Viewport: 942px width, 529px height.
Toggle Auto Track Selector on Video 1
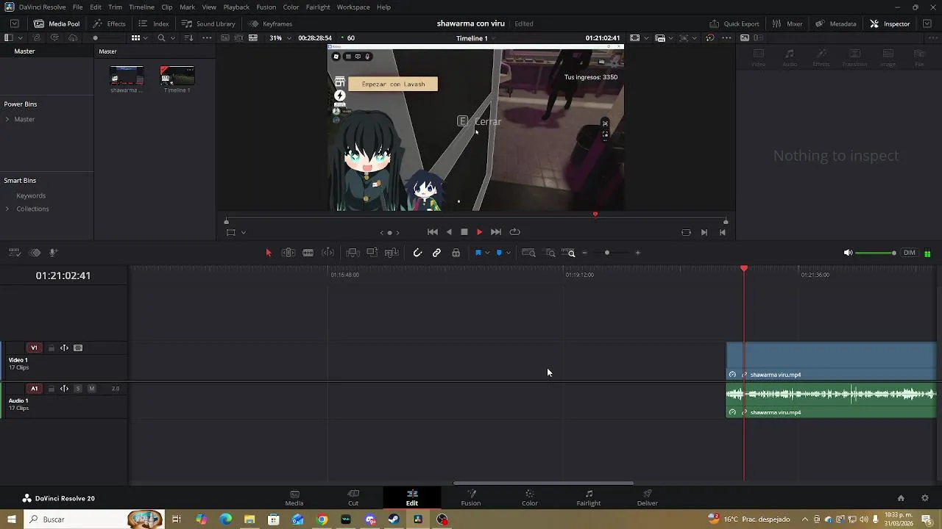coord(64,348)
